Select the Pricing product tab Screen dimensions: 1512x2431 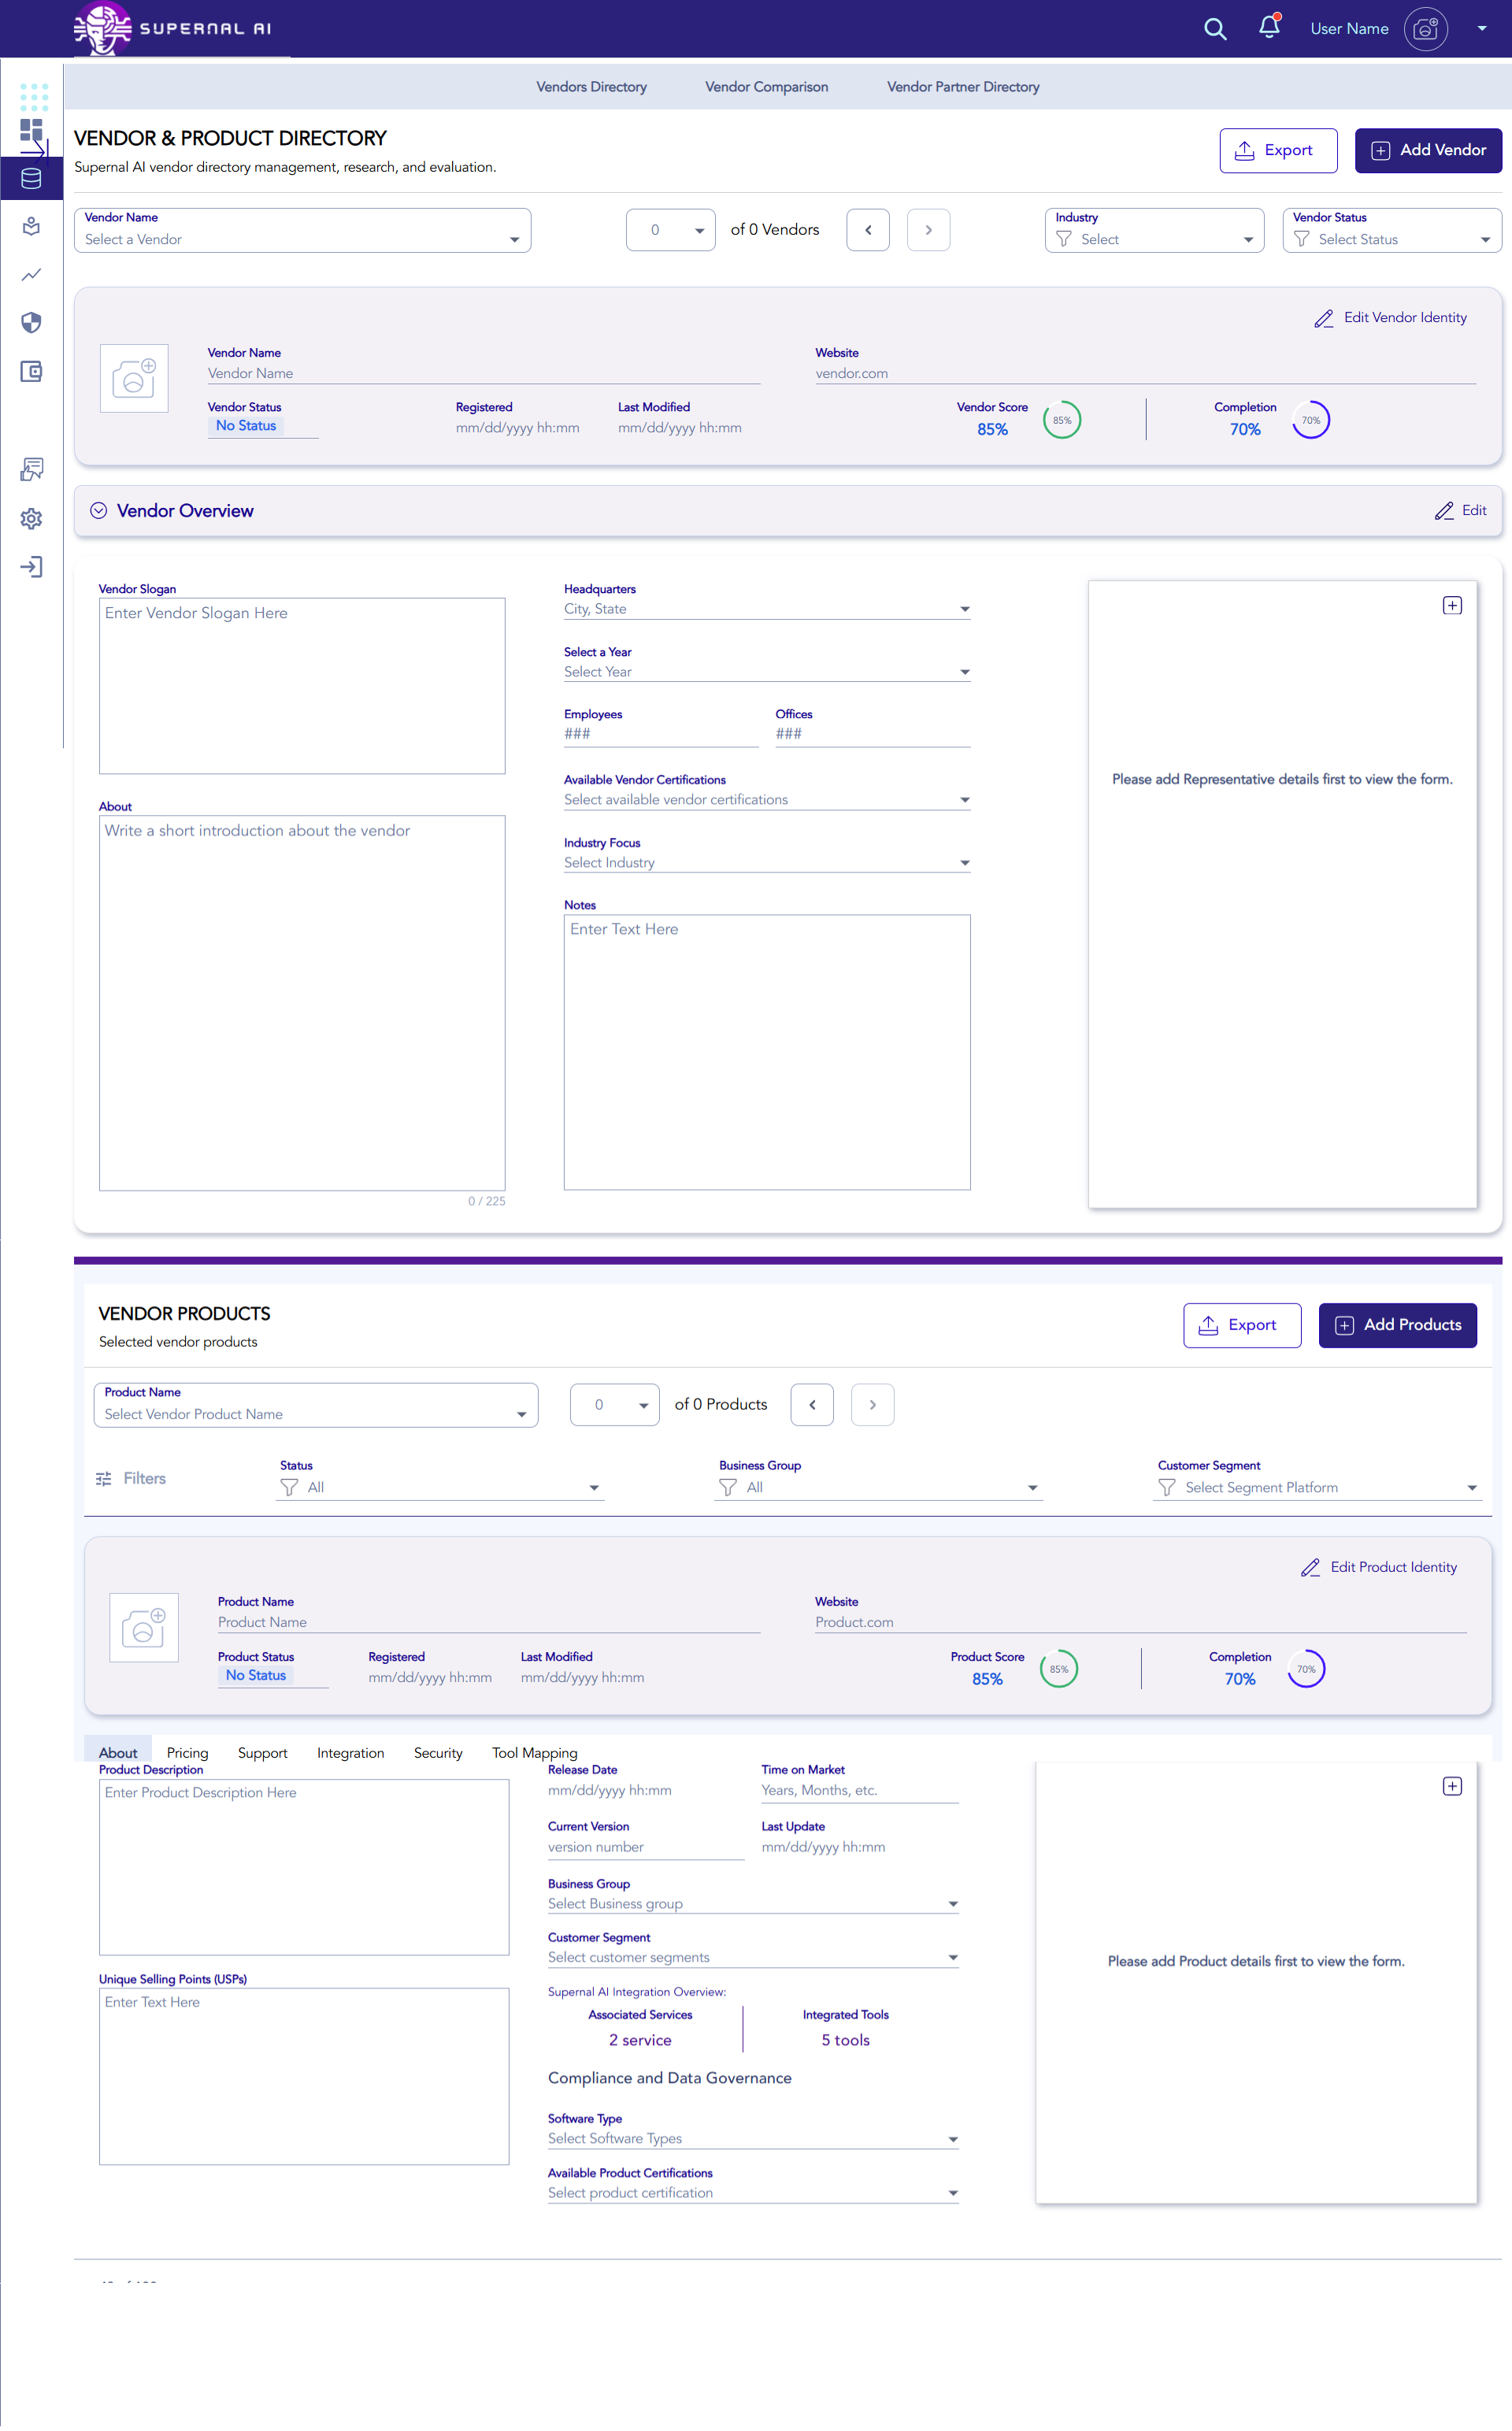187,1752
